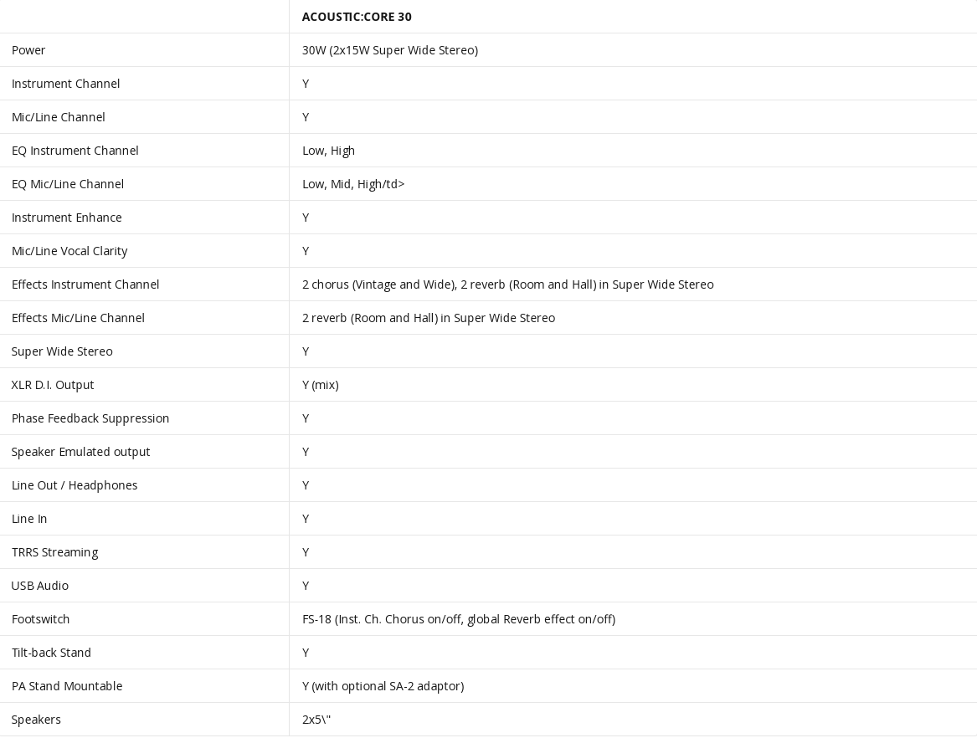Click the Effects Instrument Channel chorus and reverb text
Image resolution: width=977 pixels, height=738 pixels.
tap(508, 284)
